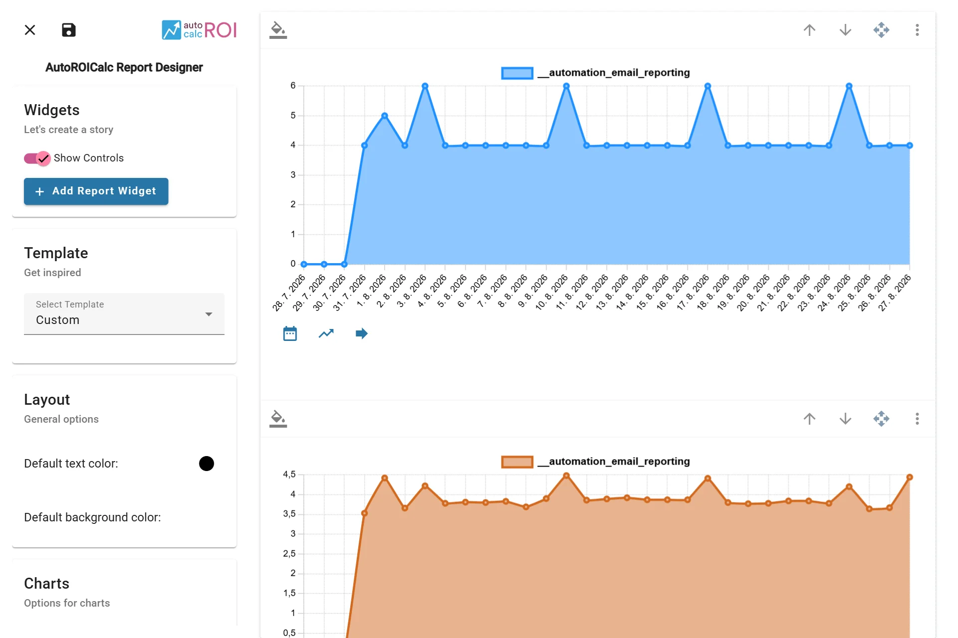958x638 pixels.
Task: Click the 28. 7. 2026 axis date label
Action: click(x=289, y=293)
